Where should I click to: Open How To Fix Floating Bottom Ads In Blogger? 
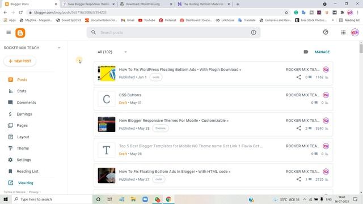point(175,172)
